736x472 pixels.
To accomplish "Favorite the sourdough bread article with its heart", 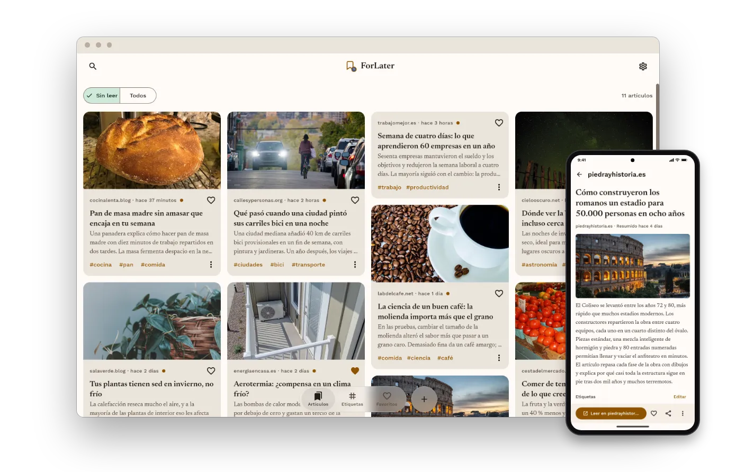I will [x=211, y=200].
